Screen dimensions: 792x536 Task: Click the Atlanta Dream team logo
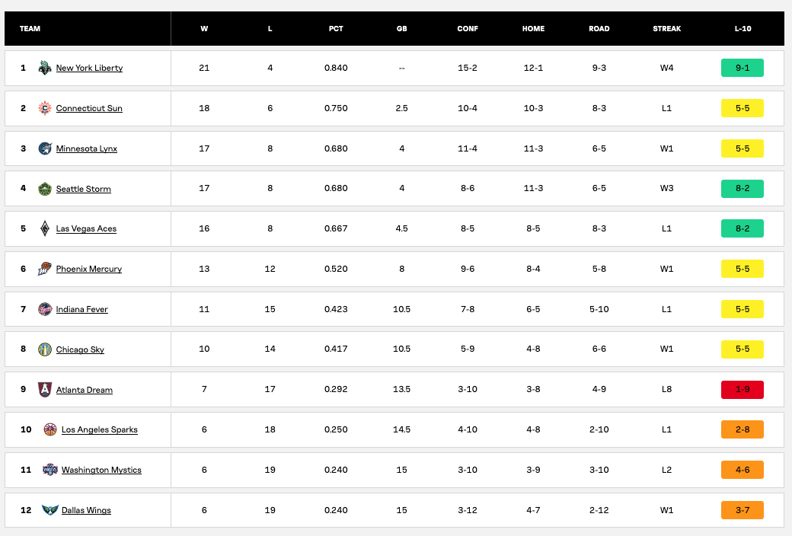click(x=45, y=390)
